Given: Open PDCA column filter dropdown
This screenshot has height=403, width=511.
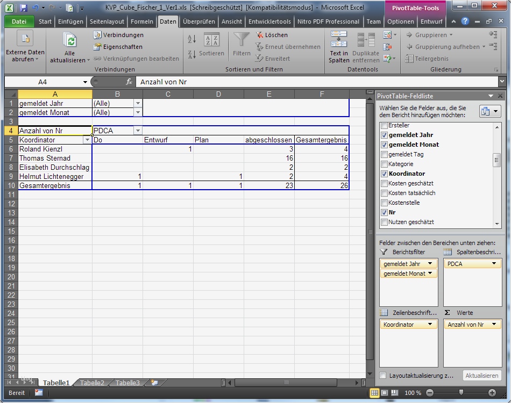Looking at the screenshot, I should 138,131.
